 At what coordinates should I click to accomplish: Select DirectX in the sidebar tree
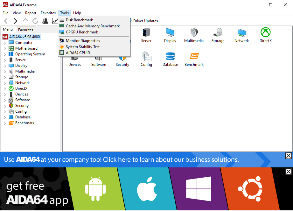21,88
